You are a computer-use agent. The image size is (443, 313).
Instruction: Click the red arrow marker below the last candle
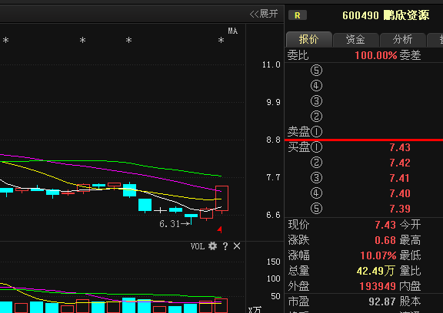(x=219, y=229)
